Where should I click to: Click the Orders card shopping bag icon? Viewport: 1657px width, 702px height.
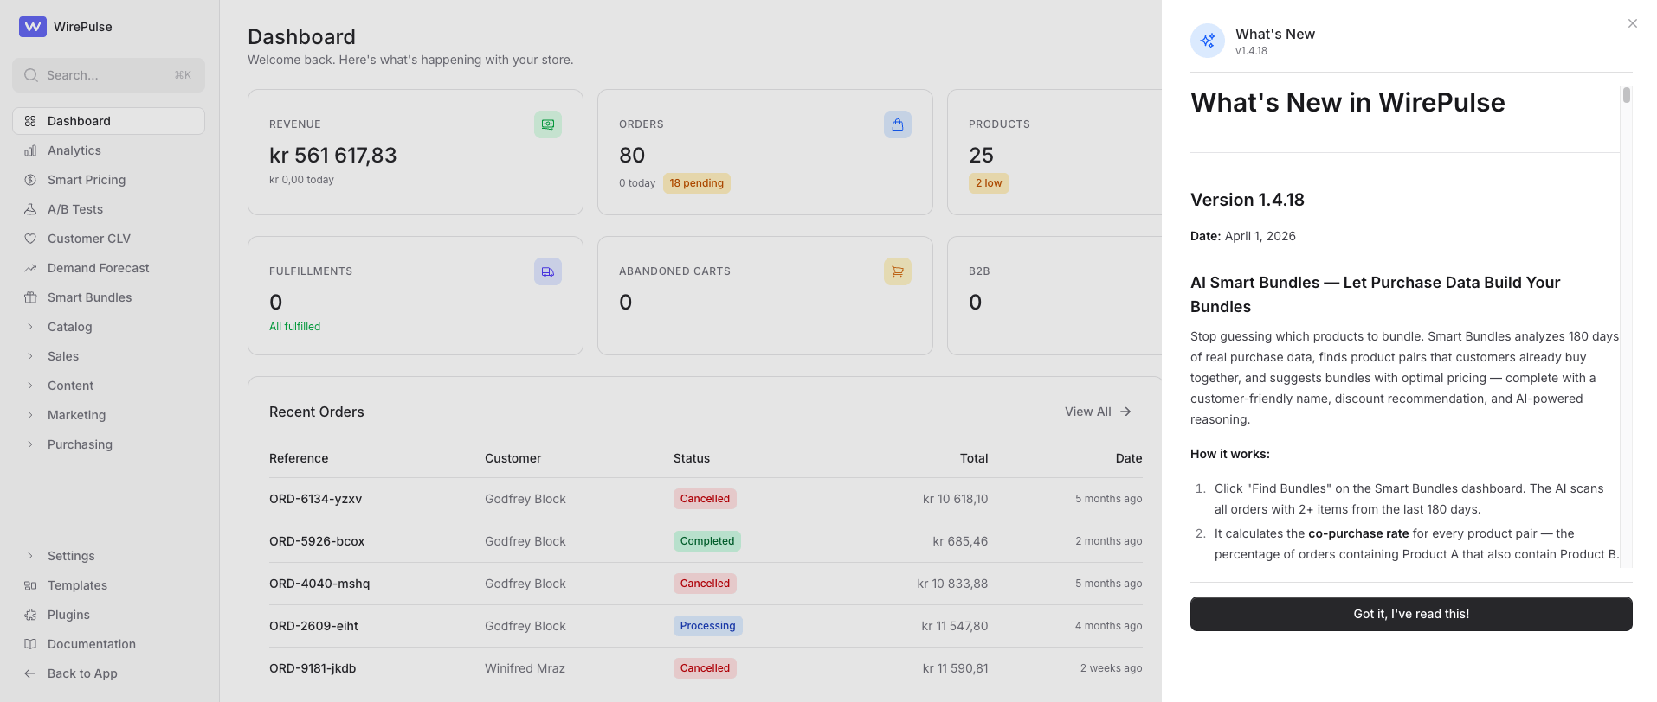(x=898, y=124)
